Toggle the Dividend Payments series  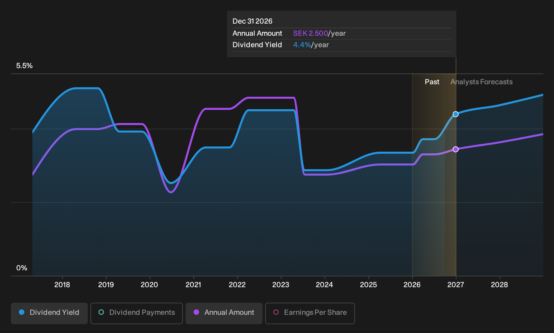[x=137, y=313]
